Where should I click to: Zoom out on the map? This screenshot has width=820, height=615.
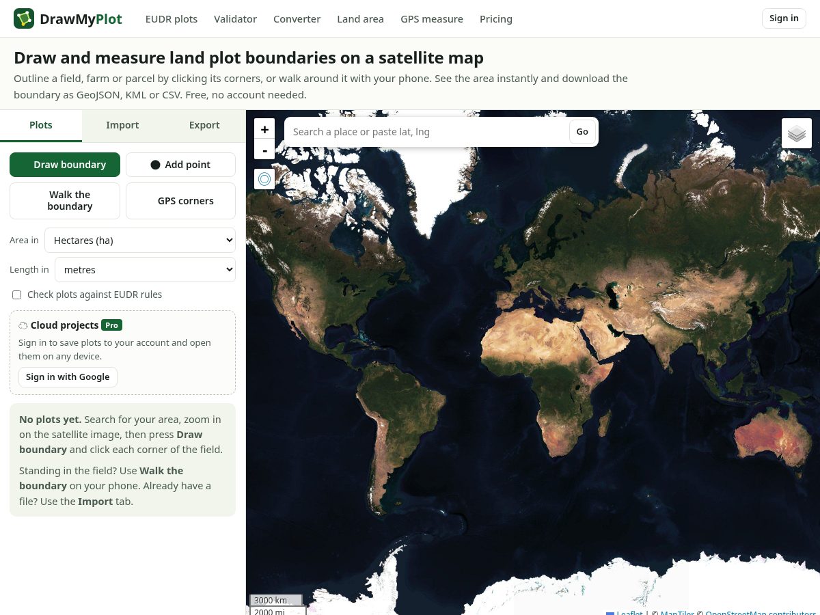tap(264, 149)
